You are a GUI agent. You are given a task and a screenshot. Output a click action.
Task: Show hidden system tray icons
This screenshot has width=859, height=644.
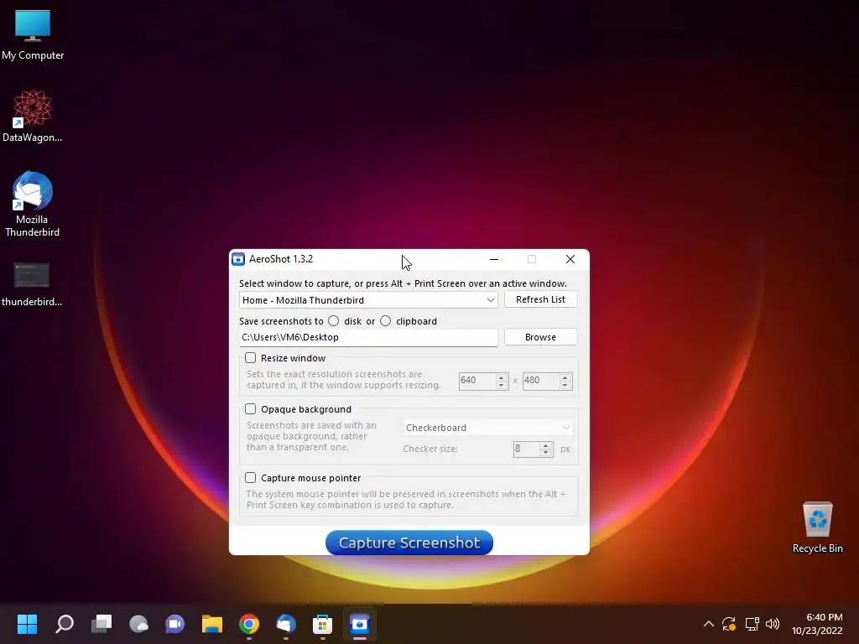708,624
